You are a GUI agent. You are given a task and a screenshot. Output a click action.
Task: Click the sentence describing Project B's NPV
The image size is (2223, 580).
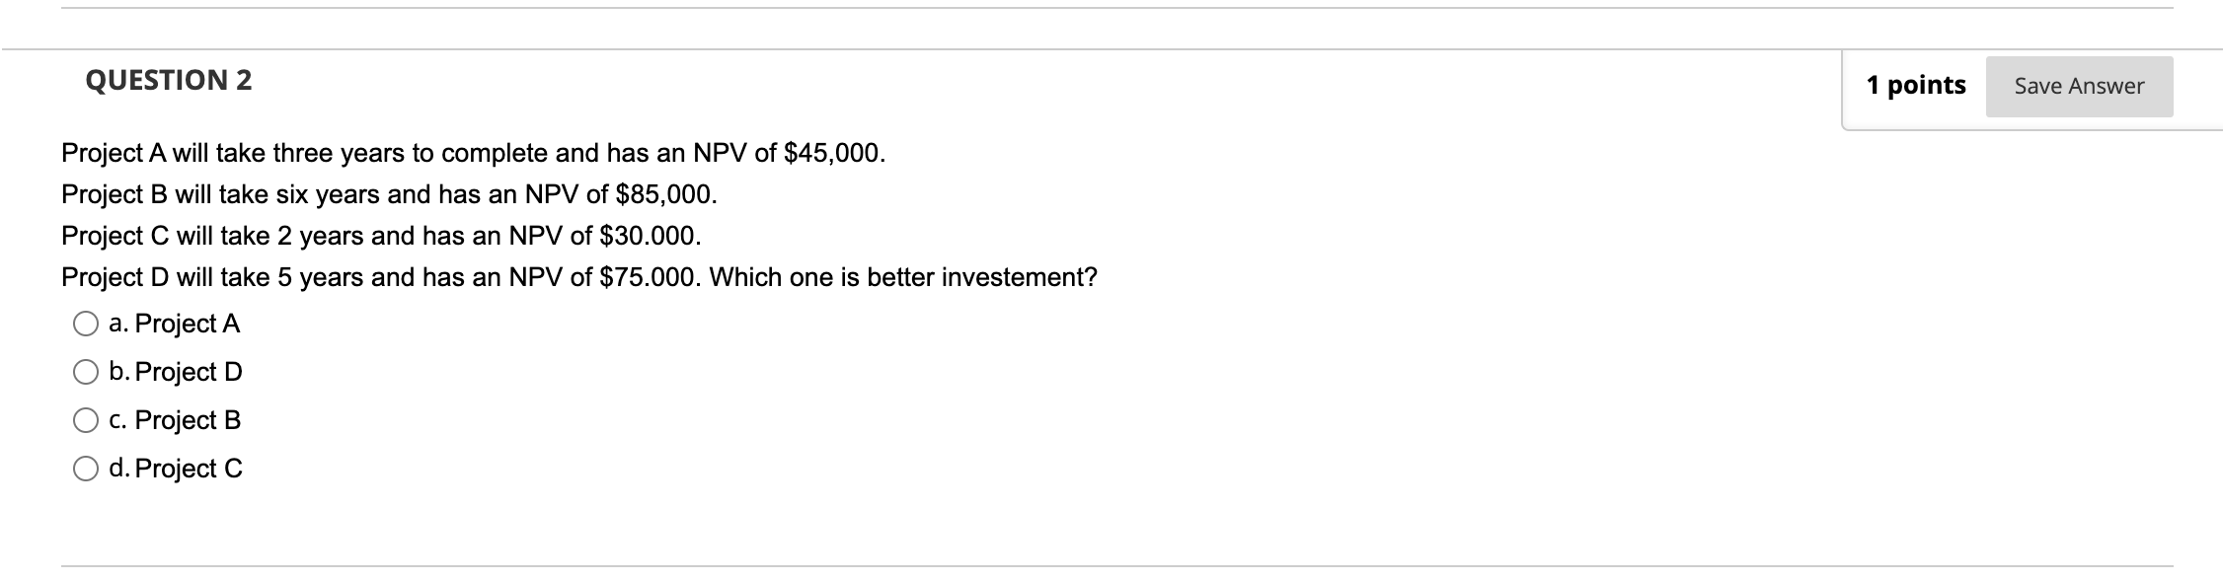point(390,194)
